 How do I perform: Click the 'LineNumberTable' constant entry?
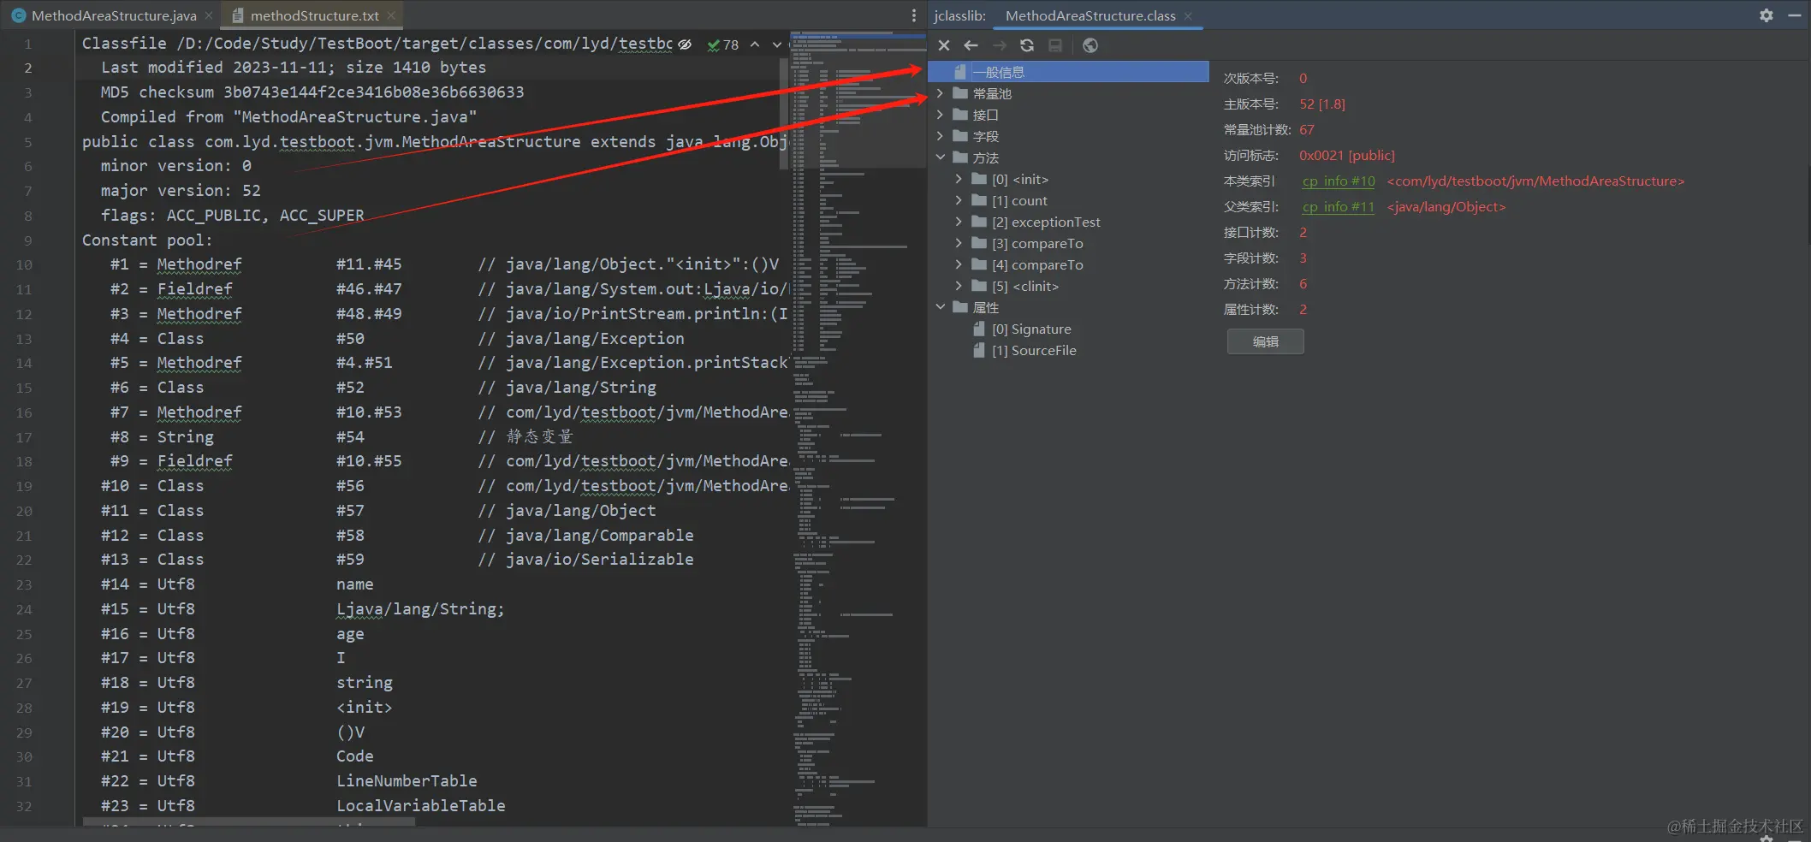[407, 781]
